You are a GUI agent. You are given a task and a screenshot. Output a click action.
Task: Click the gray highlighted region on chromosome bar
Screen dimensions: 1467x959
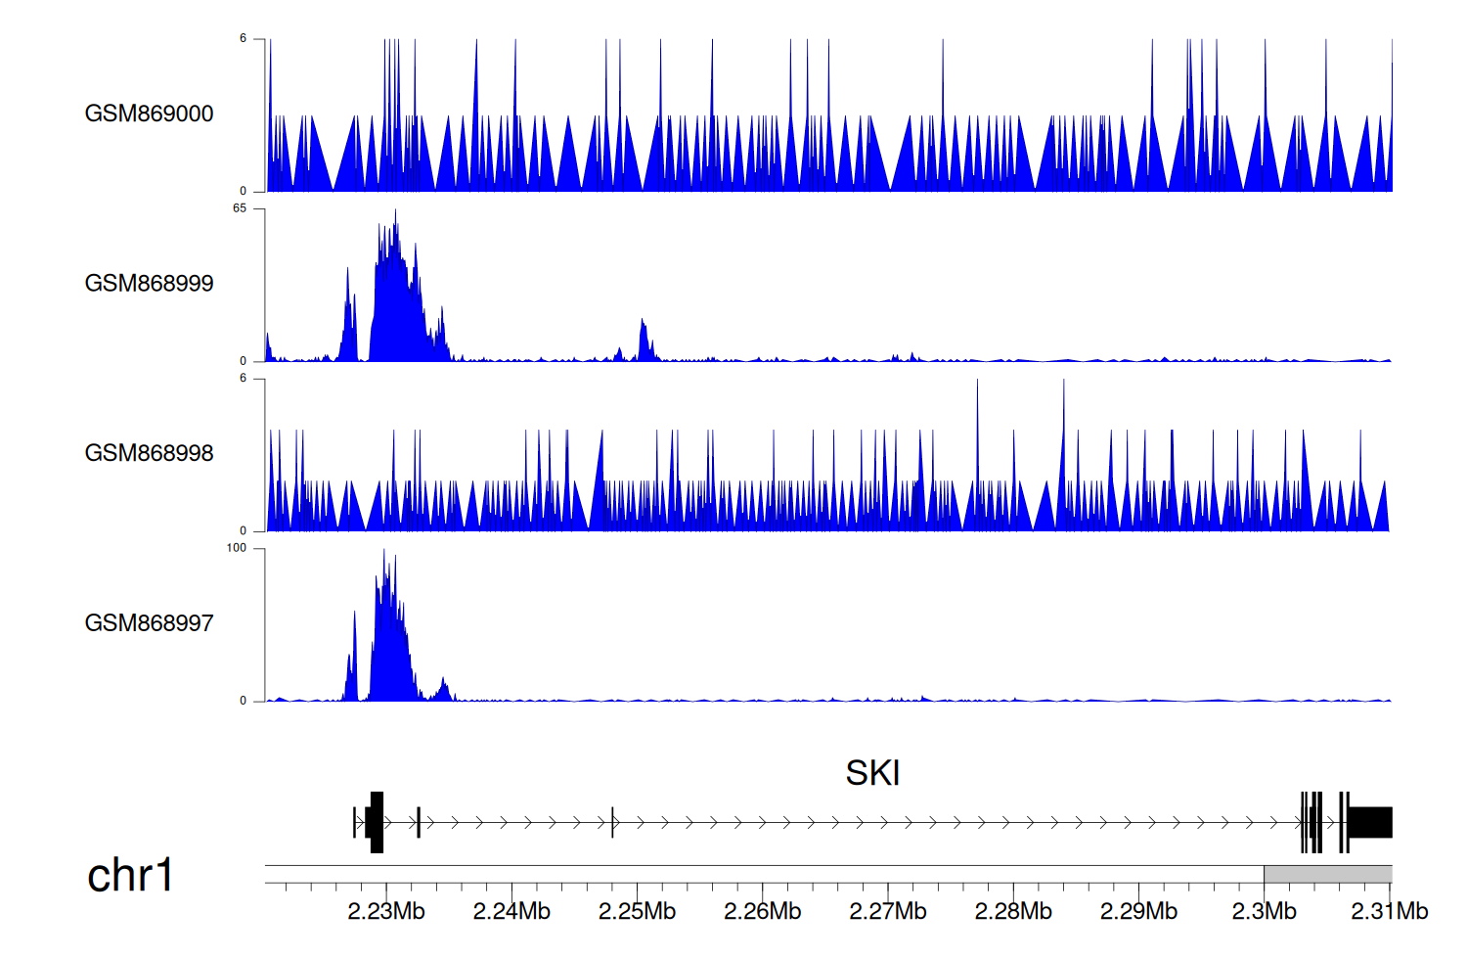tap(1327, 874)
